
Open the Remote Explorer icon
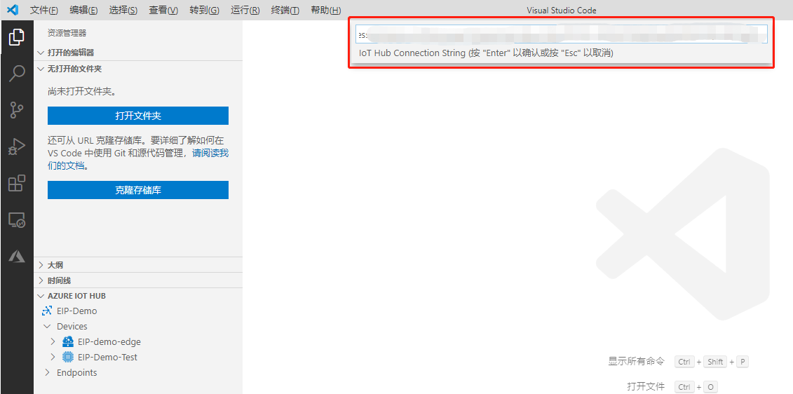click(17, 220)
